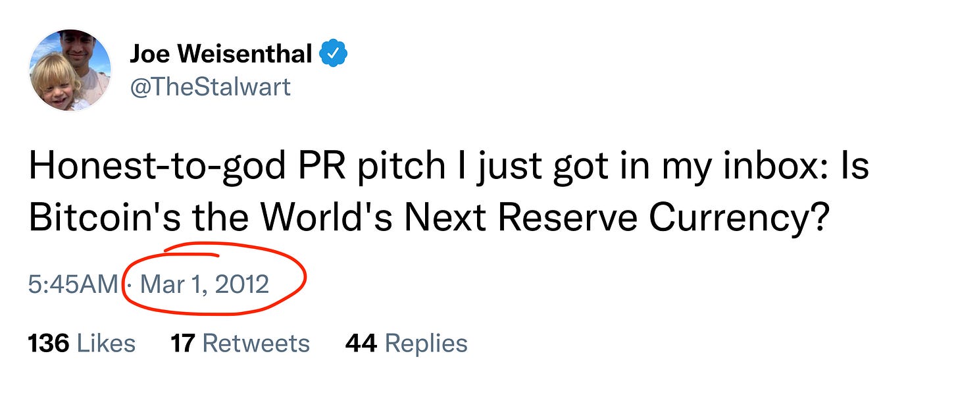Click the 5:45AM tweet timestamp
The height and width of the screenshot is (414, 958).
click(x=72, y=284)
